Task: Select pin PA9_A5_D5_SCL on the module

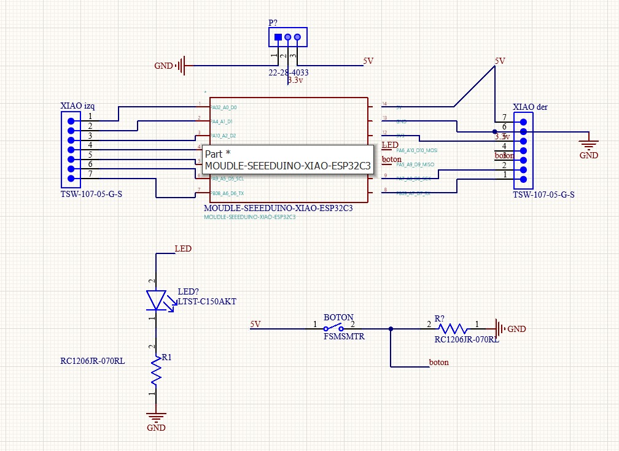Action: 226,178
